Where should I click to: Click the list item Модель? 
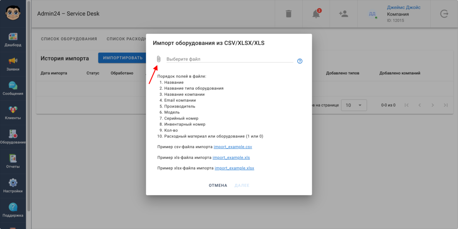tap(172, 112)
